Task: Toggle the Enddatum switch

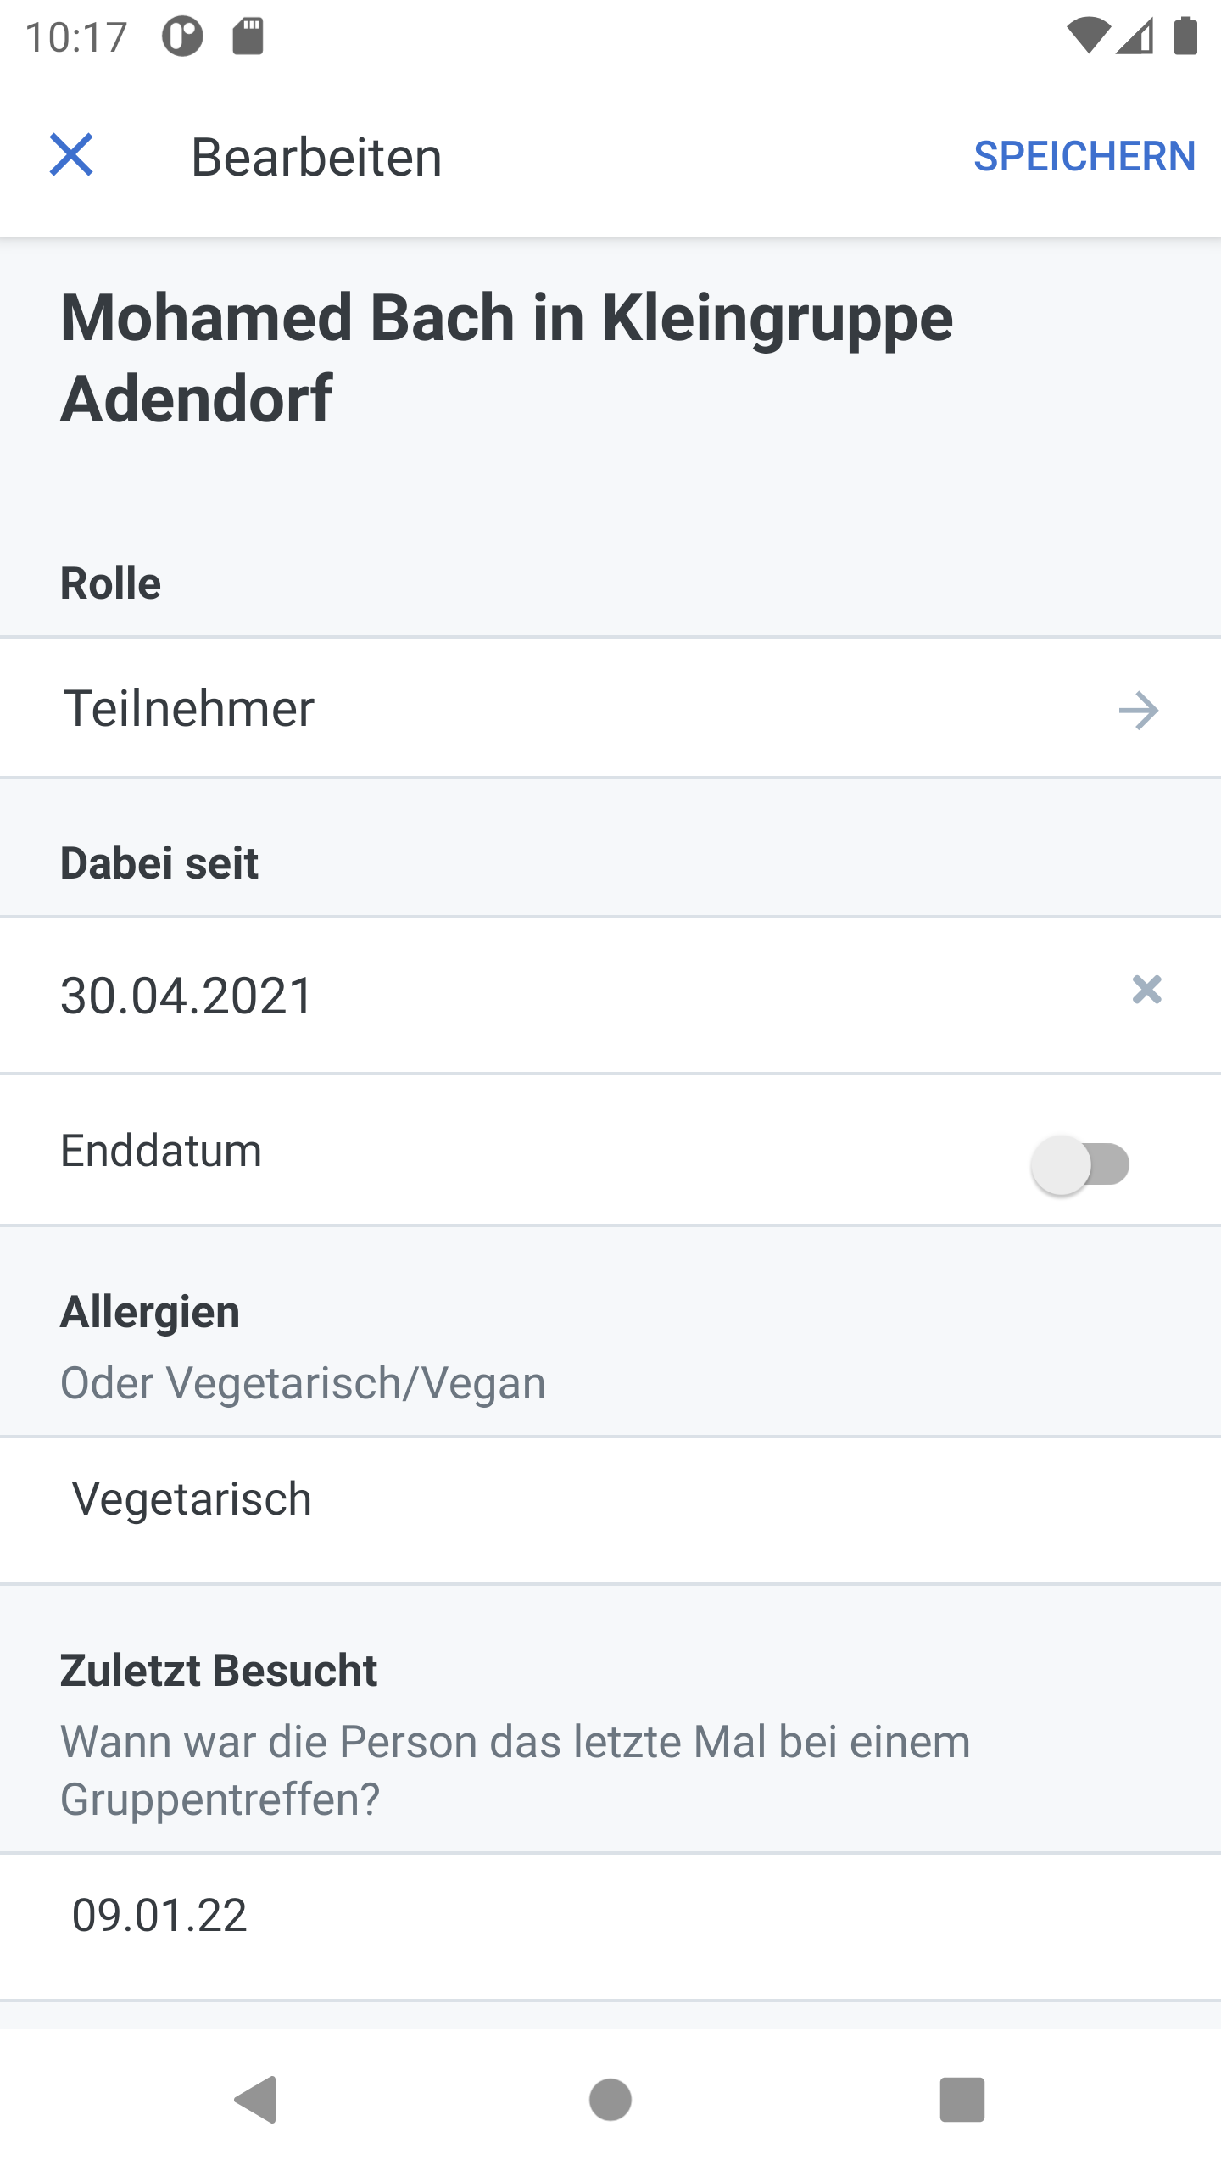Action: click(1080, 1164)
